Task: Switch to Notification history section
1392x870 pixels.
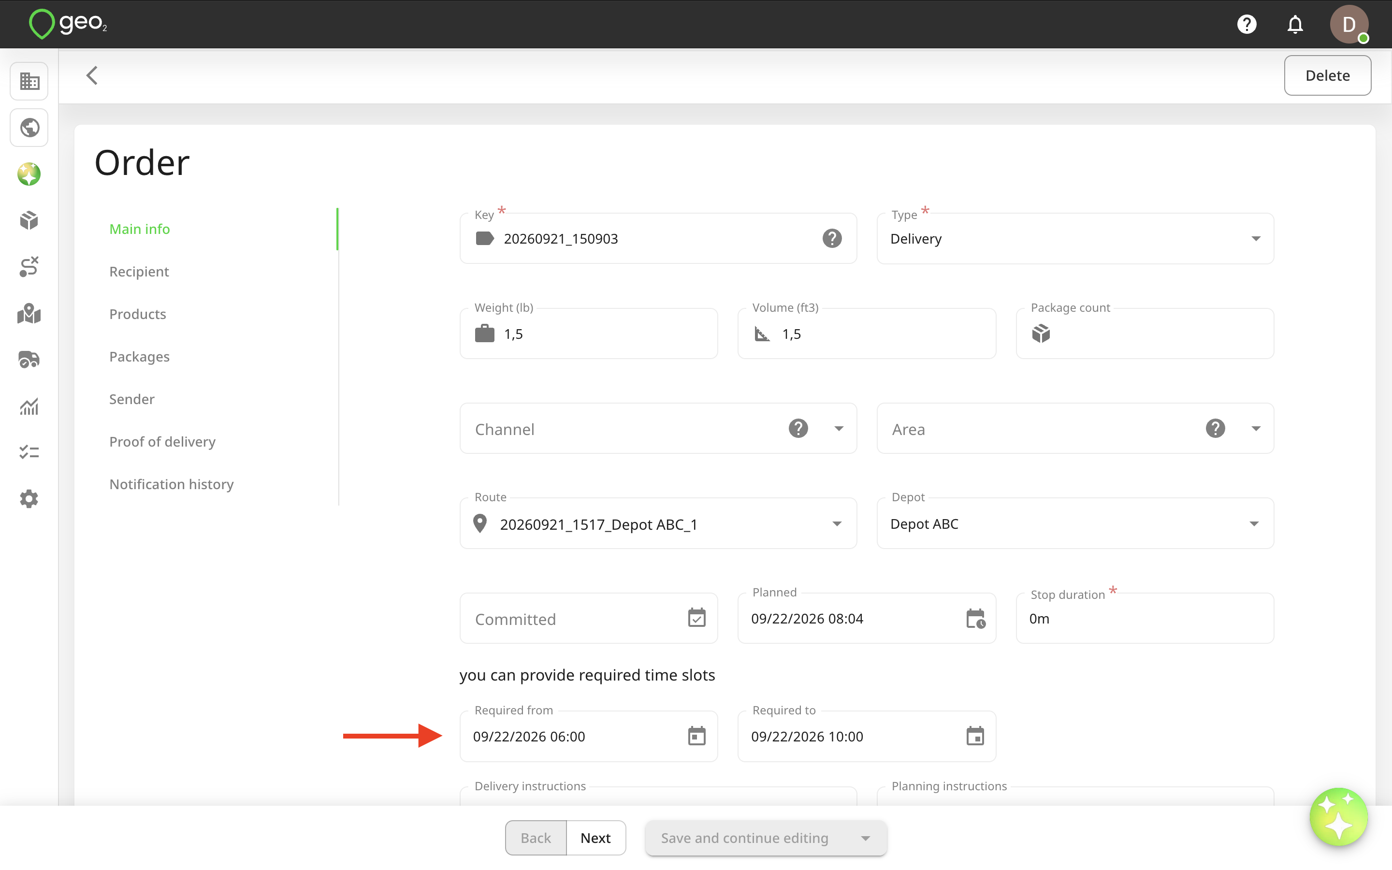Action: (172, 484)
